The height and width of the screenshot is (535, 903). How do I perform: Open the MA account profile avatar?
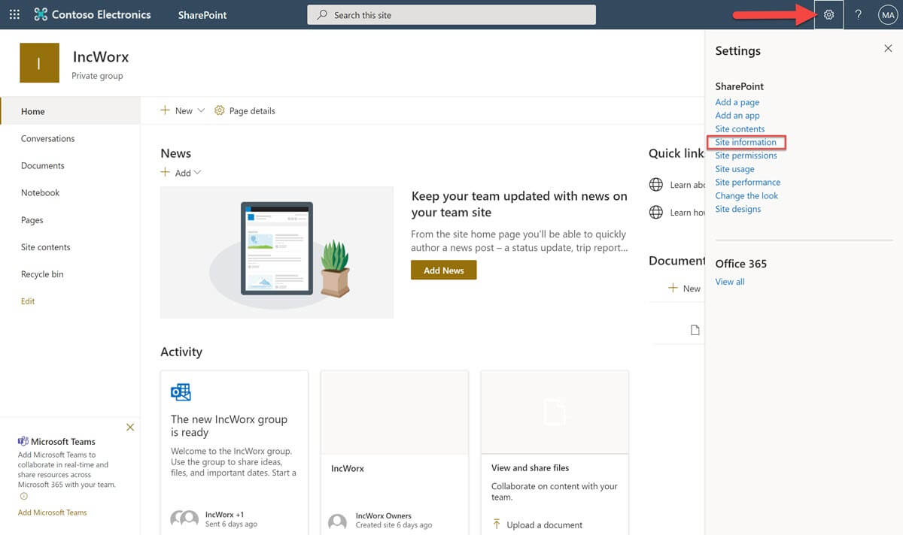tap(888, 14)
